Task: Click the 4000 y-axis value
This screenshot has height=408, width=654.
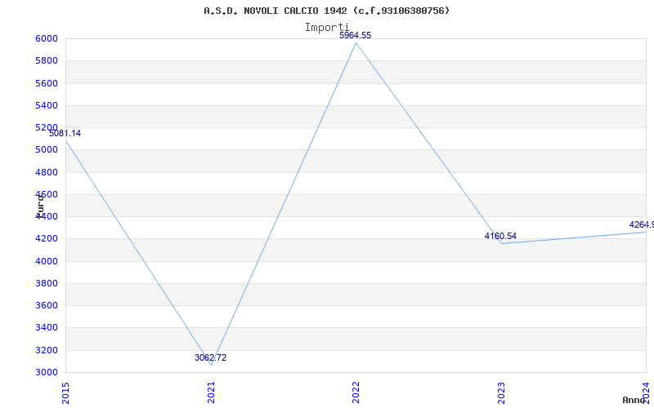Action: coord(47,261)
